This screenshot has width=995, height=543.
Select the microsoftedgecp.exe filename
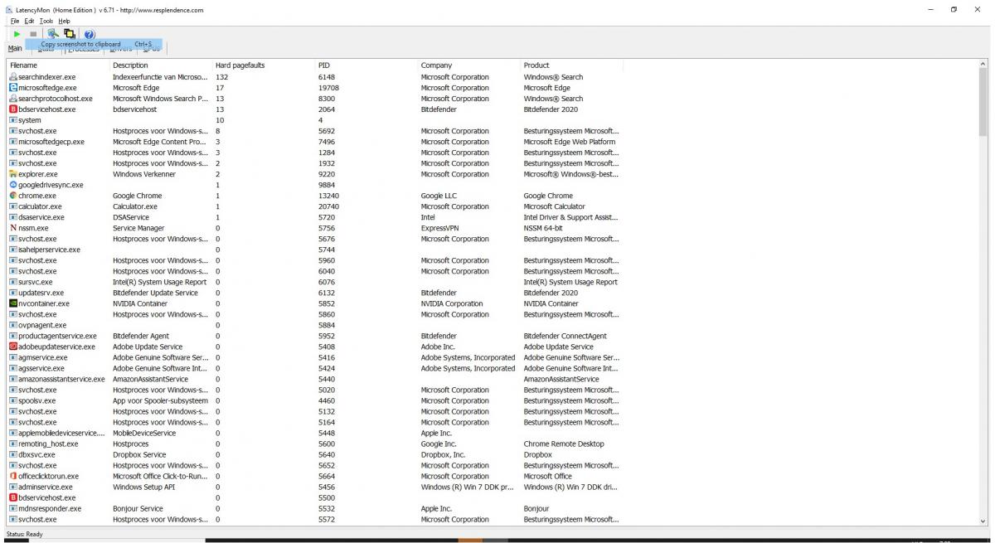click(51, 142)
